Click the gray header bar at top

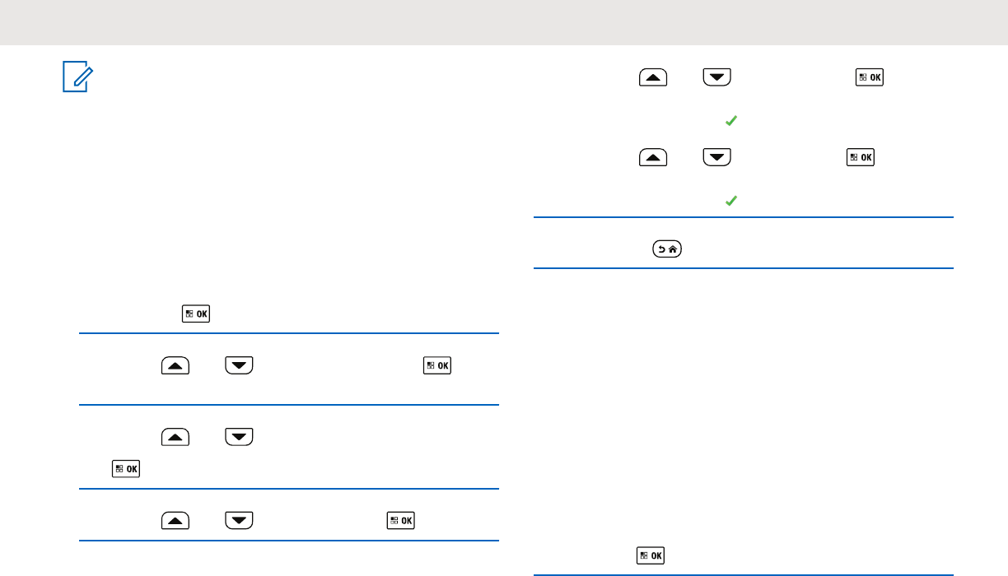pos(504,22)
